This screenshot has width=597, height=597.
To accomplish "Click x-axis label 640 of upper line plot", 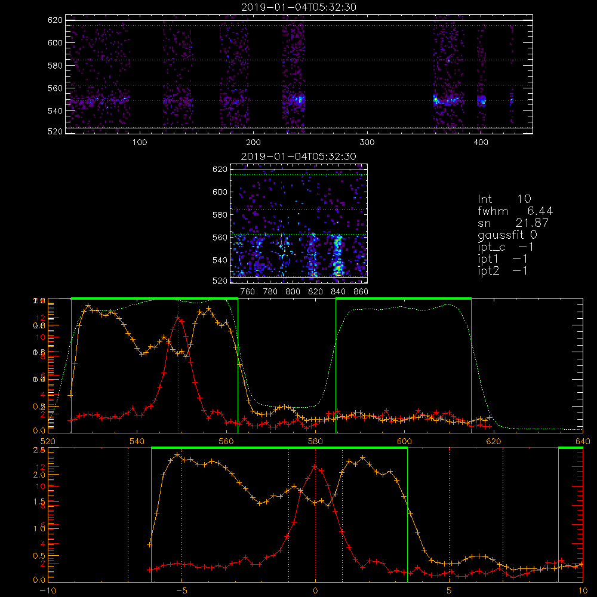I will [583, 441].
